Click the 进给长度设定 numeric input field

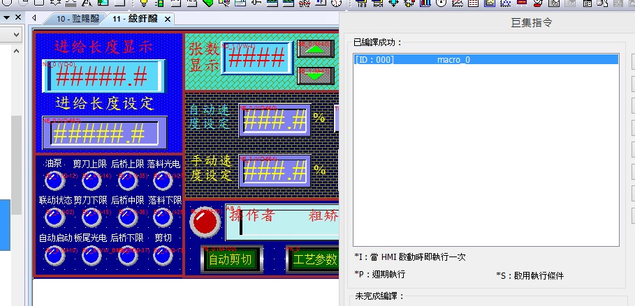(x=103, y=132)
